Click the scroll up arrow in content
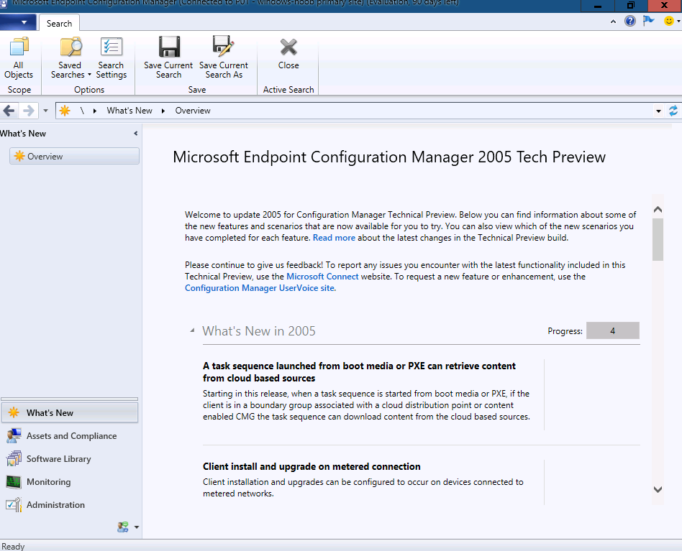The height and width of the screenshot is (551, 682). pyautogui.click(x=658, y=209)
